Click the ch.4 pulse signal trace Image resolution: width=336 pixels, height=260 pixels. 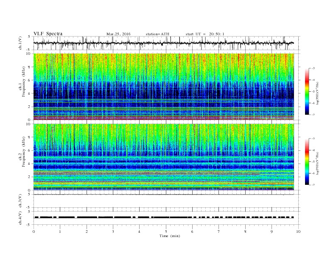click(x=164, y=218)
